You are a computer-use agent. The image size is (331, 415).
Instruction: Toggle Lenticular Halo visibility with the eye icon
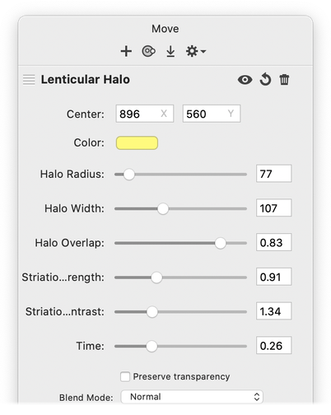(x=245, y=80)
